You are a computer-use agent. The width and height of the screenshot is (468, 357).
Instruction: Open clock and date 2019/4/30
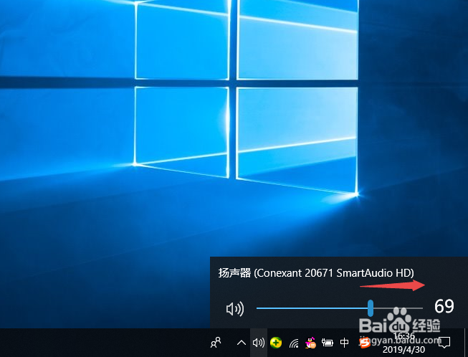403,343
